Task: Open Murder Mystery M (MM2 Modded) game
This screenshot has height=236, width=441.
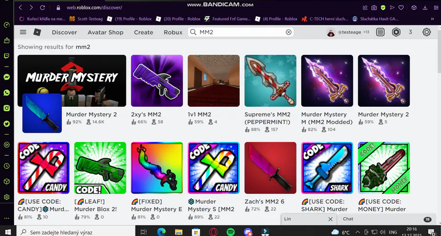Action: (327, 81)
